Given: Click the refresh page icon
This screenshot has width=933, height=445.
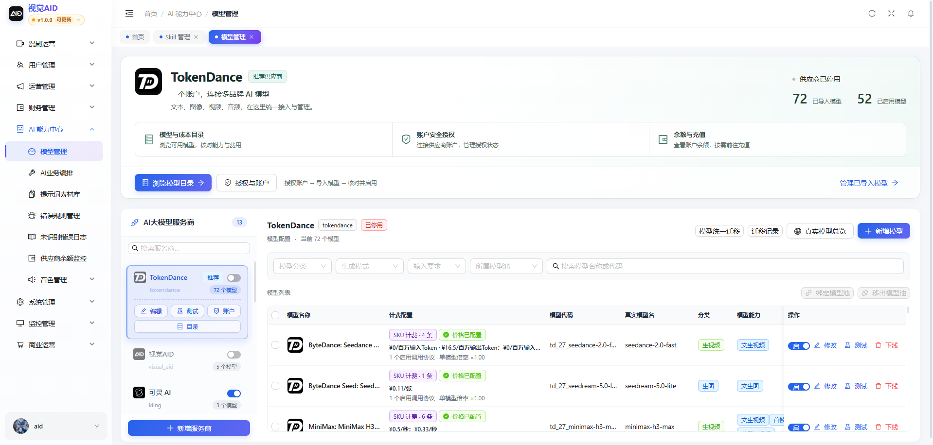Looking at the screenshot, I should coord(872,14).
